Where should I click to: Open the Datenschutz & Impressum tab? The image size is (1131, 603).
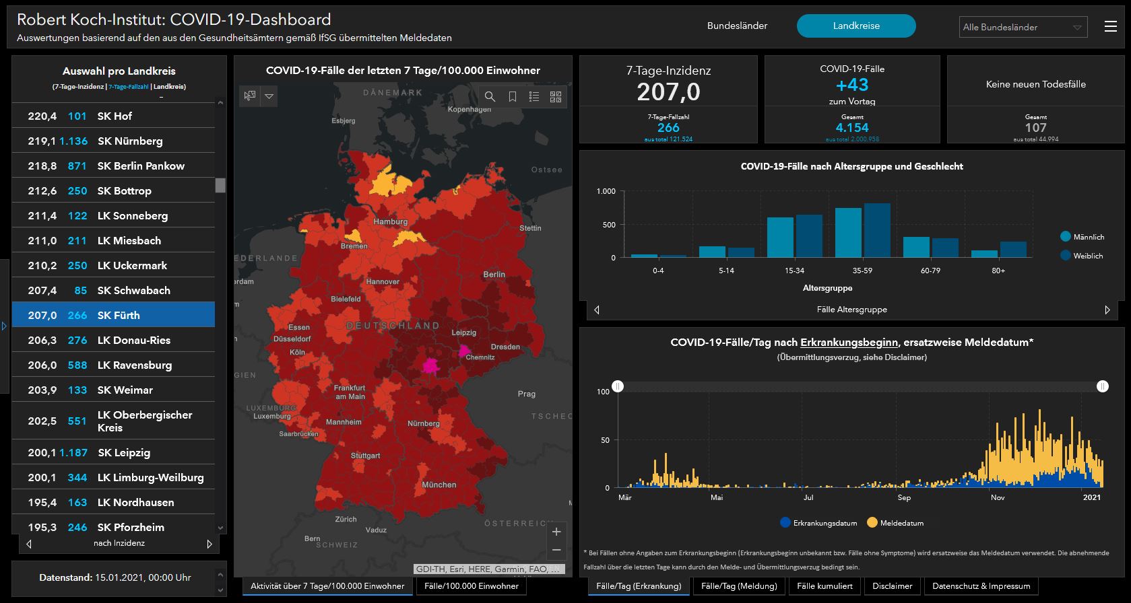pyautogui.click(x=981, y=586)
